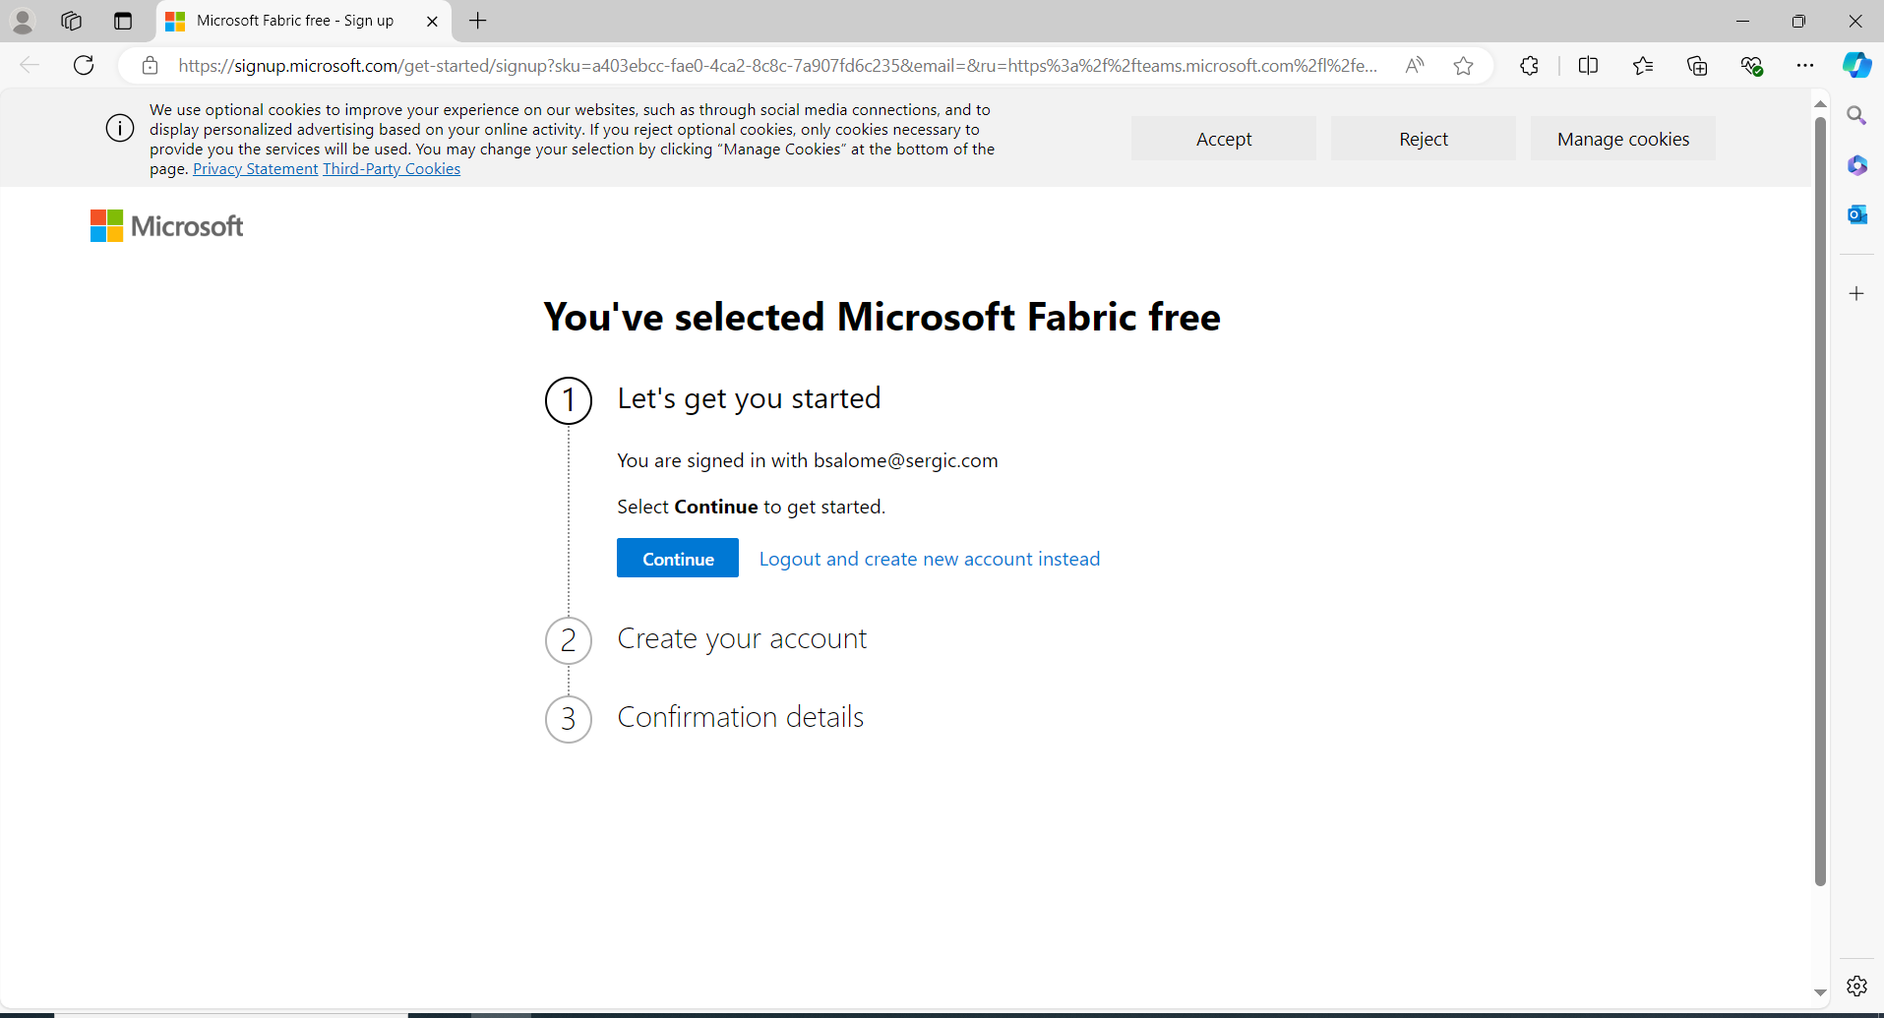Screen dimensions: 1884x1018
Task: Click the page vertical scrollbar thumb
Action: (1820, 502)
